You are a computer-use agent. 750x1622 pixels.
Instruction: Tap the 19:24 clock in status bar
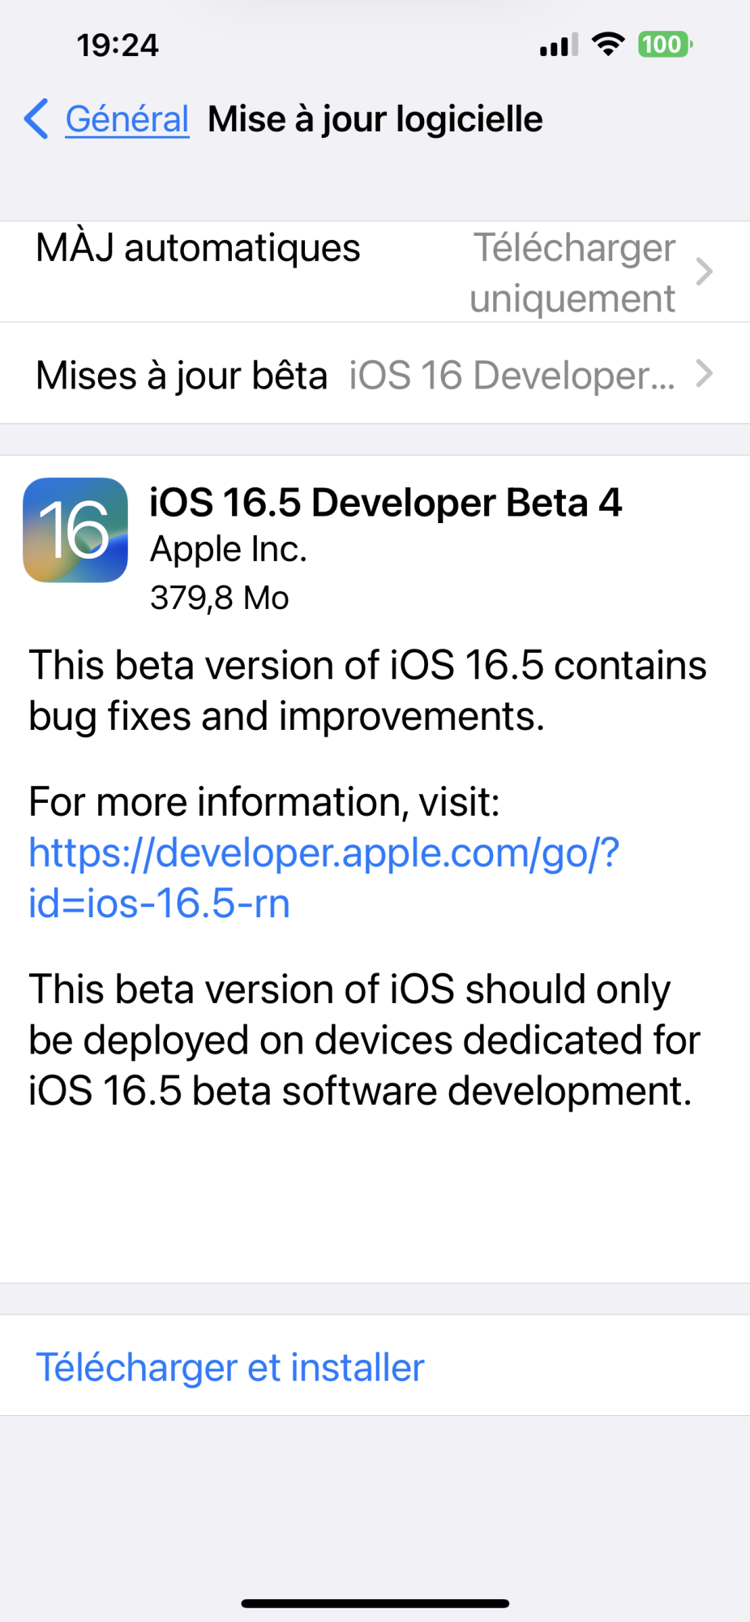click(118, 45)
